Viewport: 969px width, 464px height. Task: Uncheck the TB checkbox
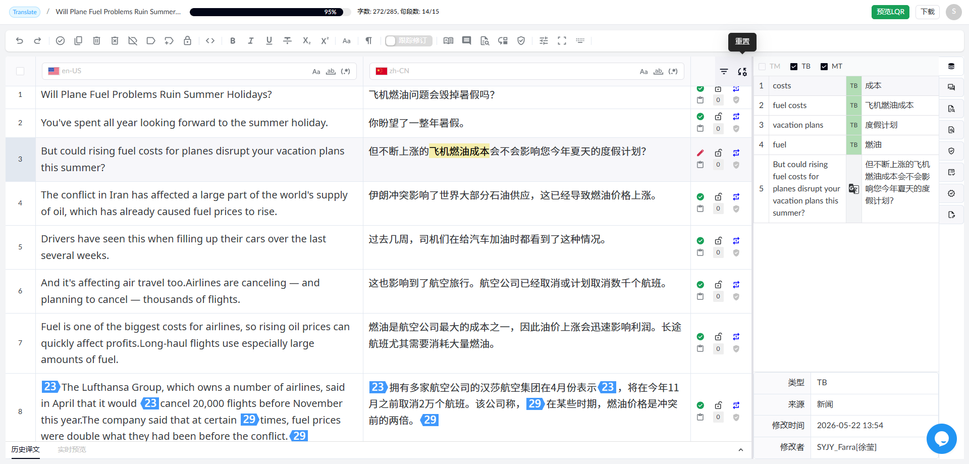point(794,67)
